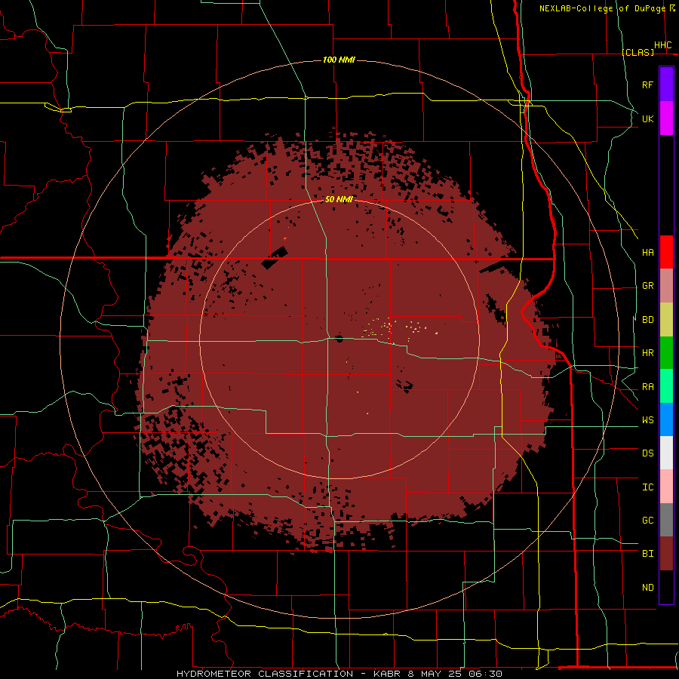Click the 'UK' legend label
This screenshot has width=679, height=679.
647,118
